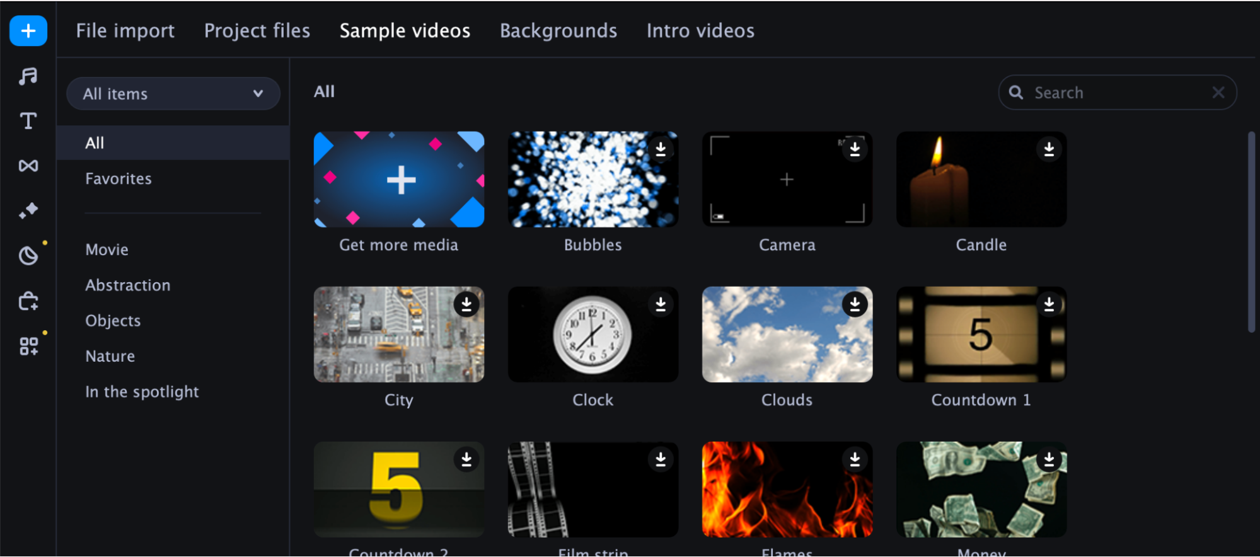Select the All category in list
The height and width of the screenshot is (557, 1260).
pyautogui.click(x=173, y=143)
